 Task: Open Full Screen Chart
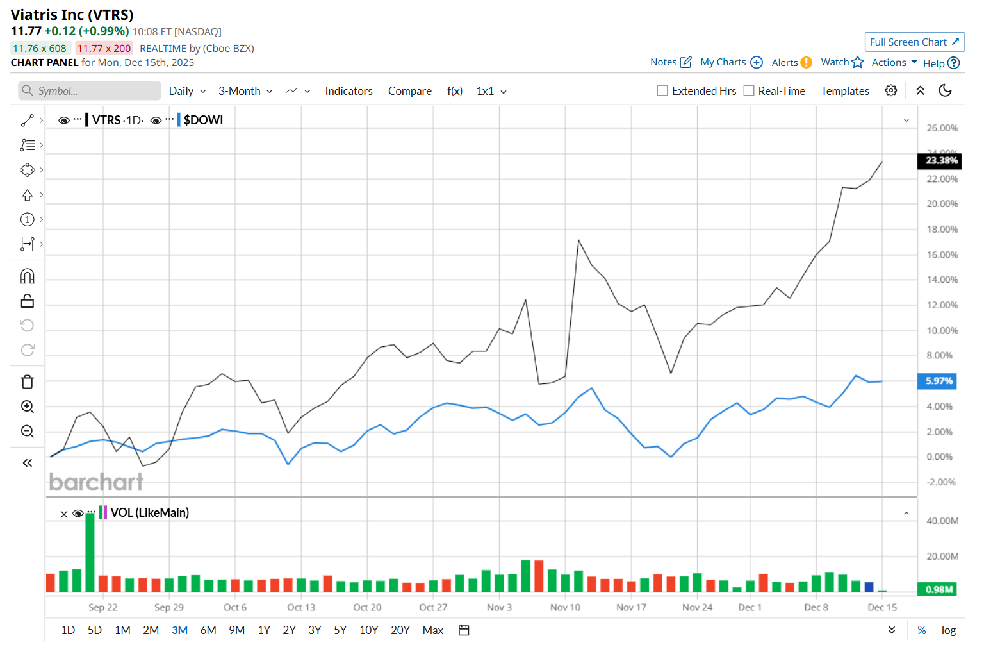(x=914, y=42)
